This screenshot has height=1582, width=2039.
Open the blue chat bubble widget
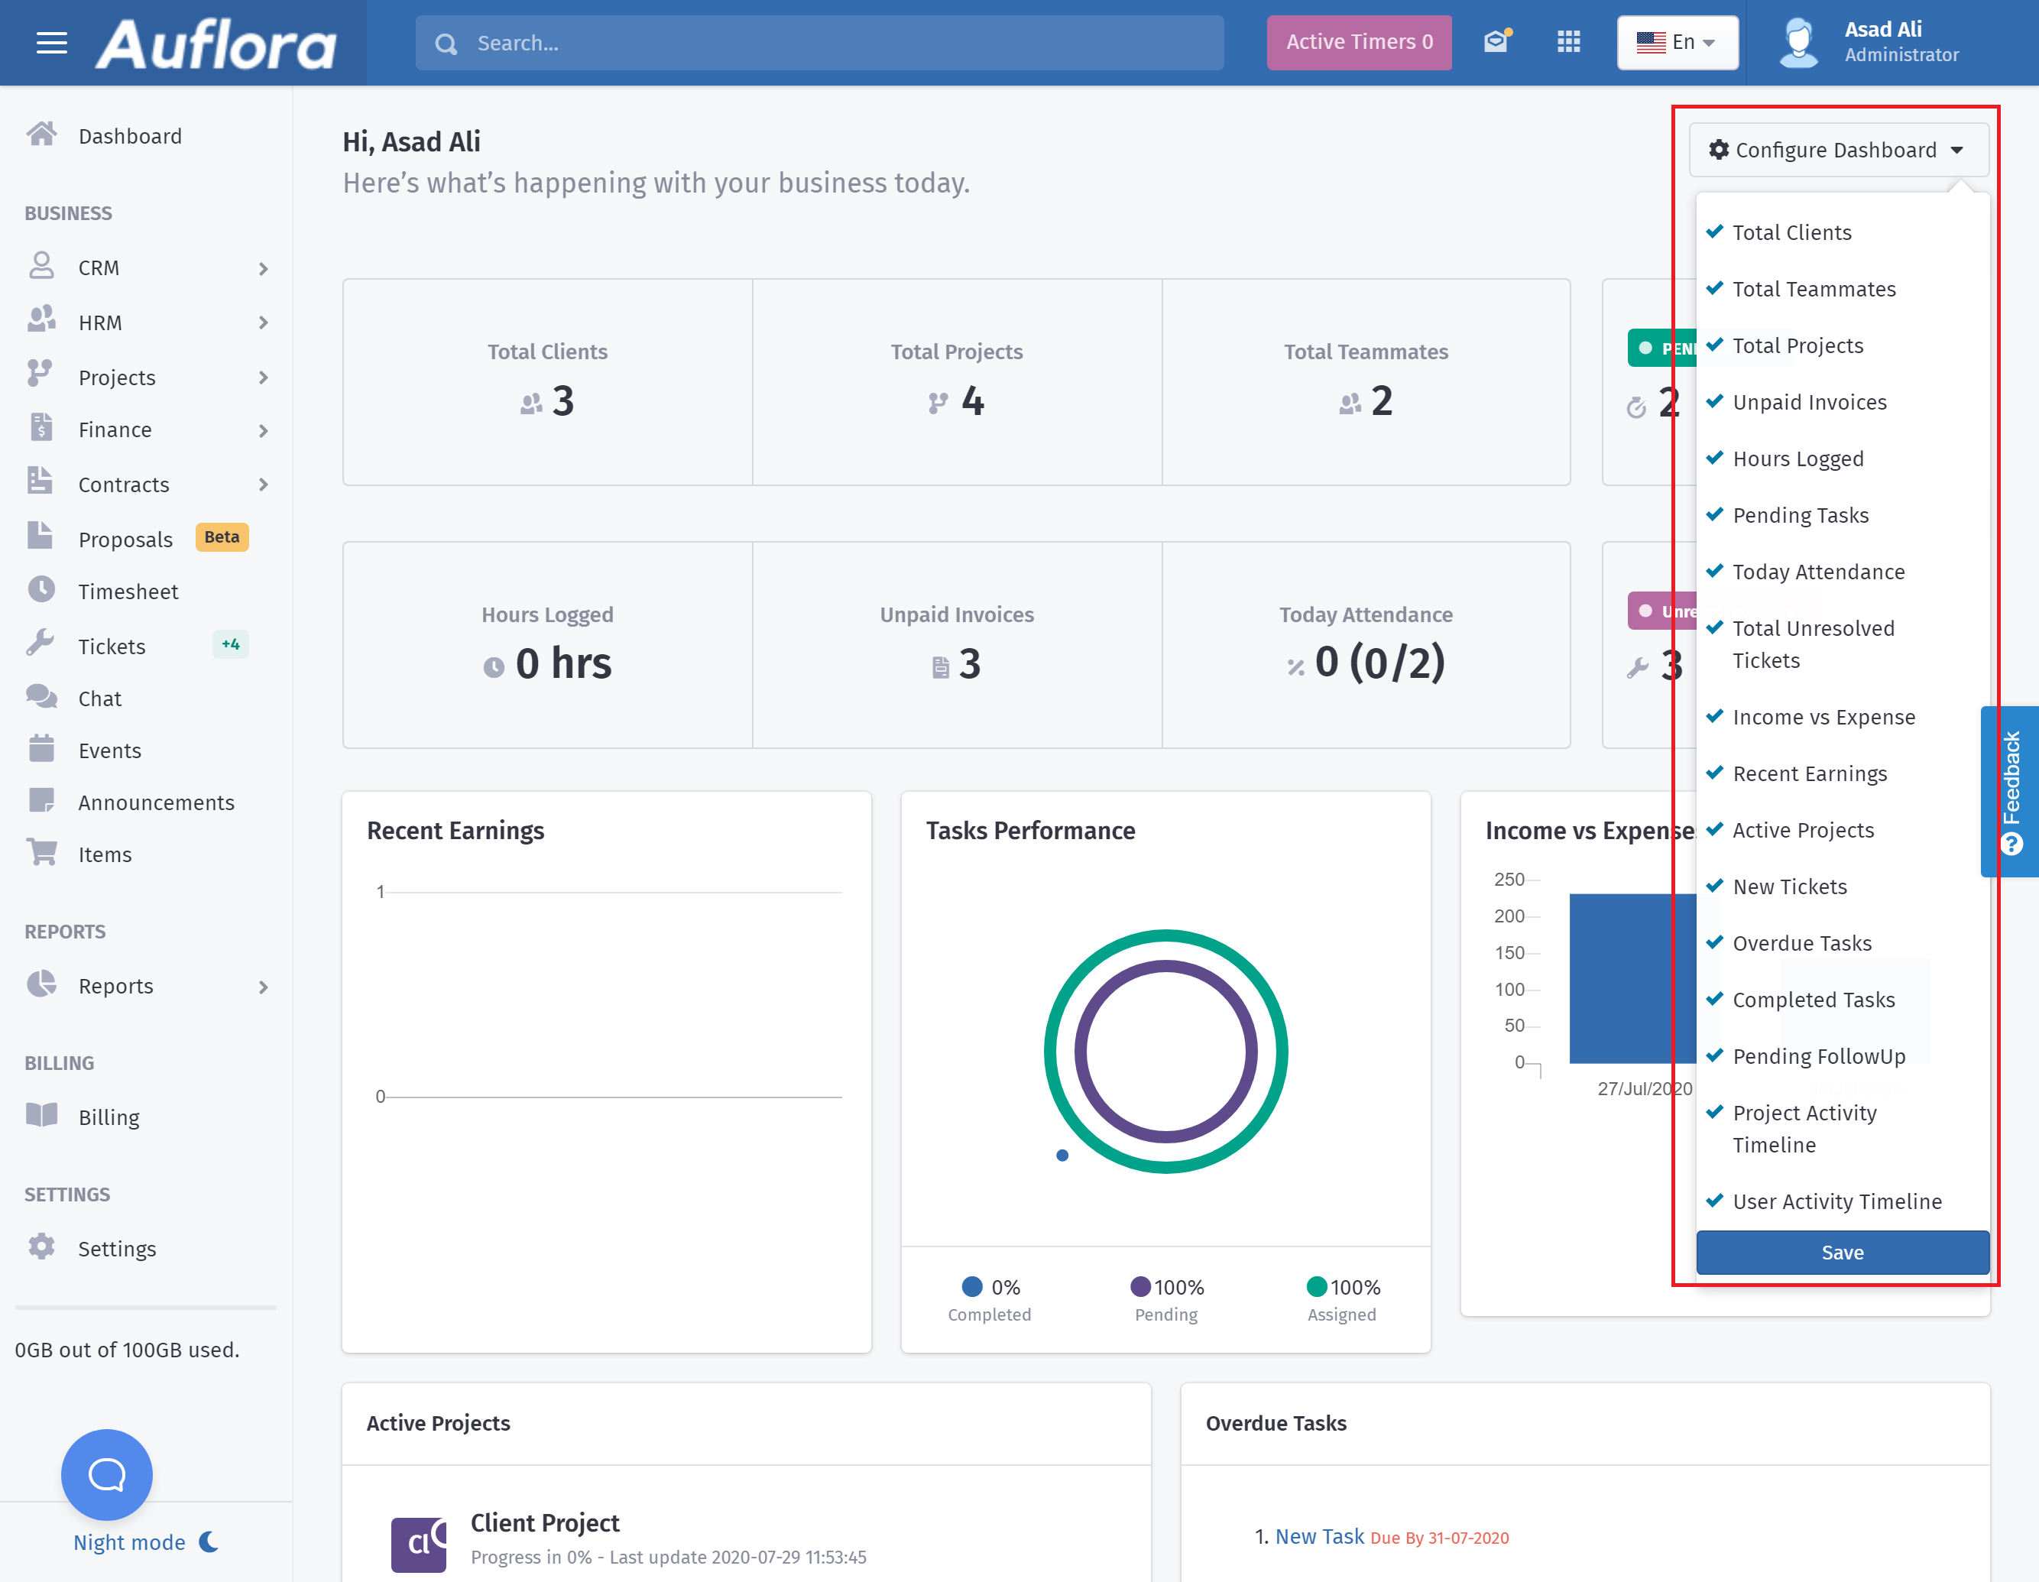coord(106,1473)
